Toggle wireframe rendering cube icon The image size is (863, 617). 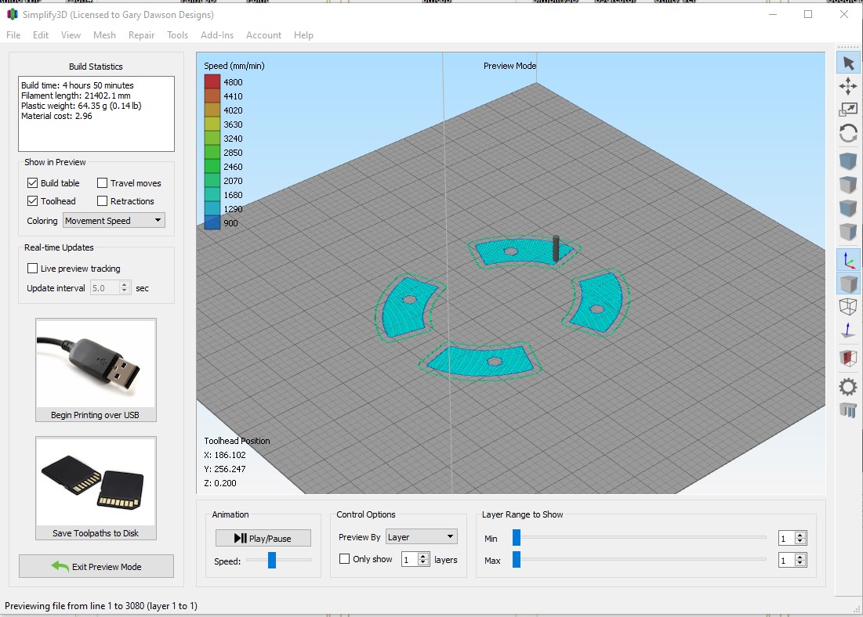pyautogui.click(x=848, y=307)
